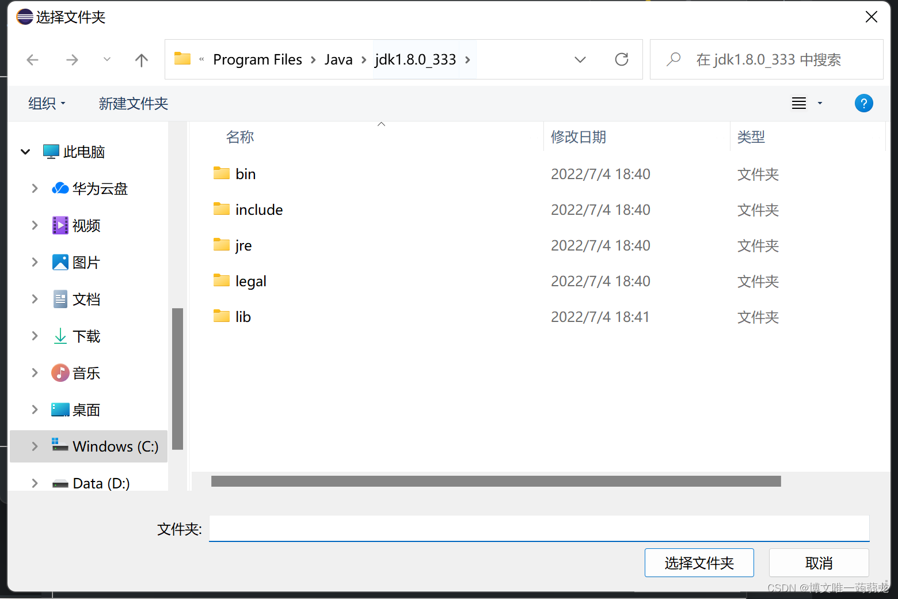Collapse the 此电脑 tree node
The height and width of the screenshot is (599, 898).
[25, 152]
